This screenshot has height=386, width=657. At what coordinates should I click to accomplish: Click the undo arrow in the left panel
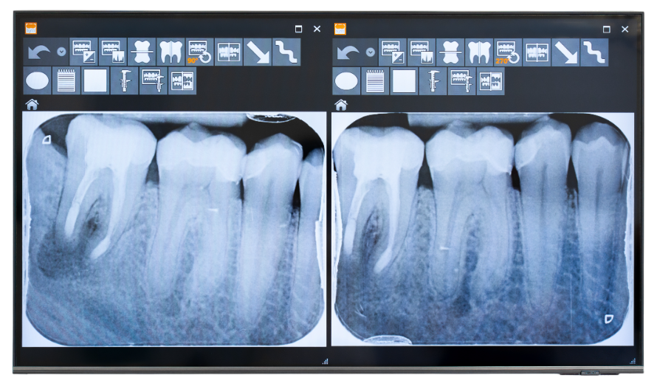tap(38, 52)
